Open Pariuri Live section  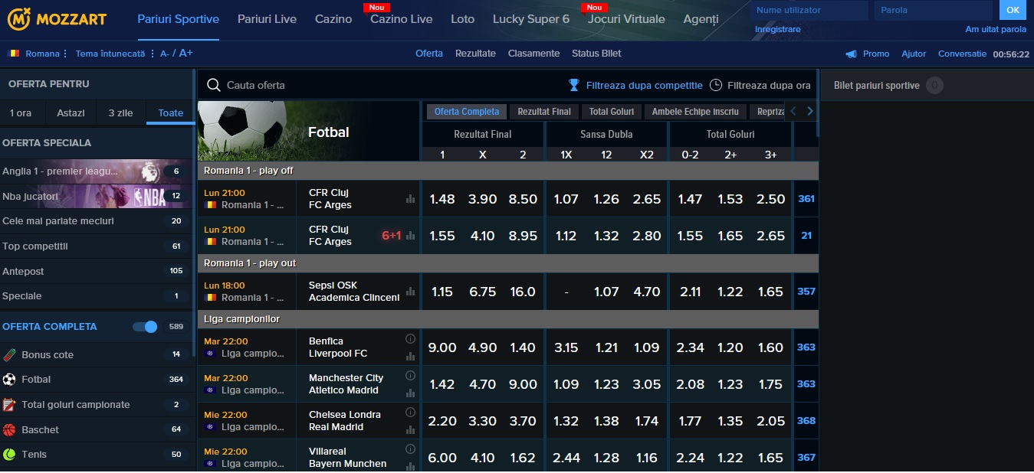267,19
